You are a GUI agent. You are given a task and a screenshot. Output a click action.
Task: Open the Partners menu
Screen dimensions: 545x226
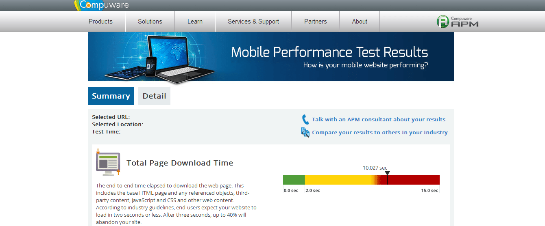click(316, 22)
